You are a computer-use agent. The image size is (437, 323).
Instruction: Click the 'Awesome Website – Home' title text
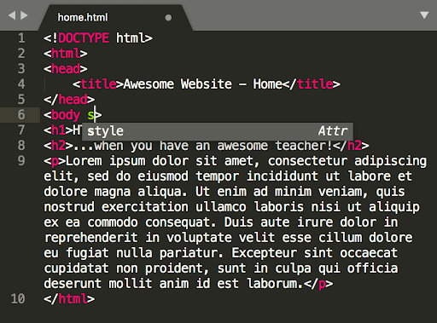pos(202,84)
